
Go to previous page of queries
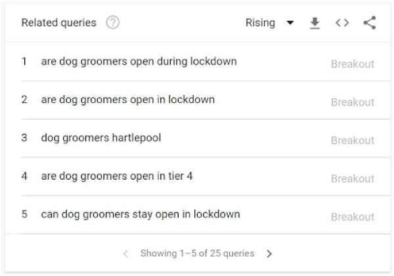click(125, 254)
